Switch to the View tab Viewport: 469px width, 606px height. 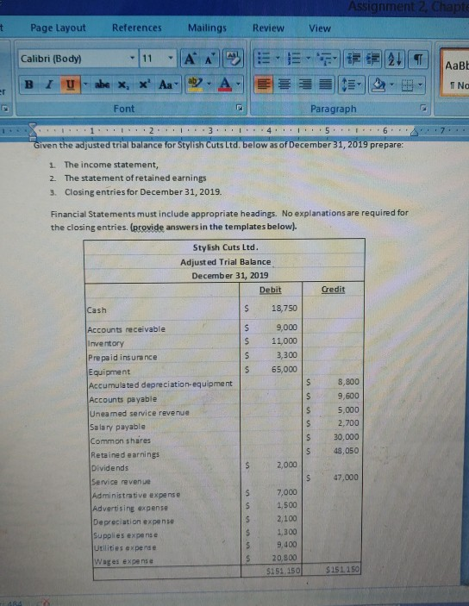[x=320, y=28]
